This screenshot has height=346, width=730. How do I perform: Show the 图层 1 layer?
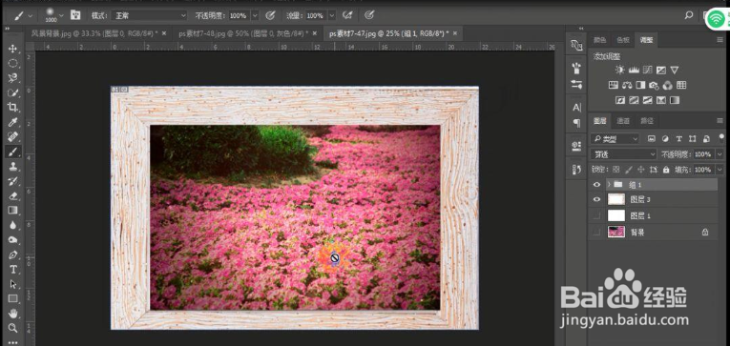coord(596,215)
